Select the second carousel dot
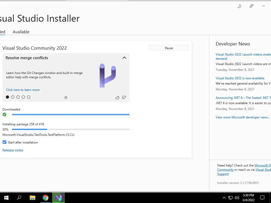 click(x=13, y=97)
